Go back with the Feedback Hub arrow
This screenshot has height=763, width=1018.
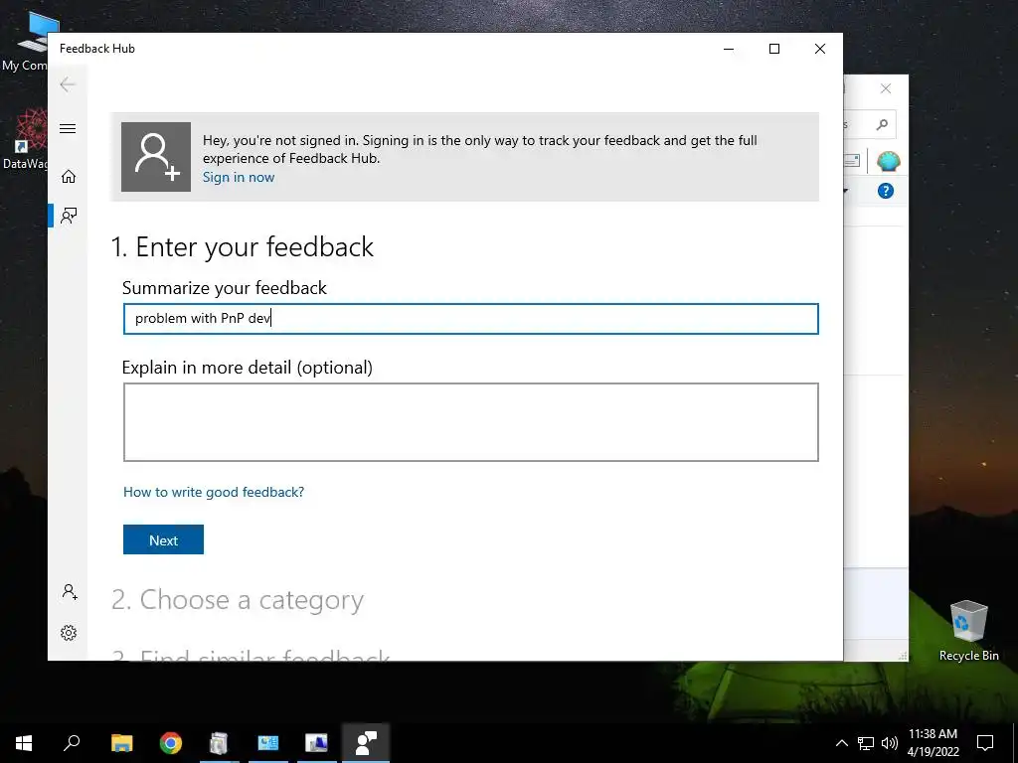coord(68,84)
